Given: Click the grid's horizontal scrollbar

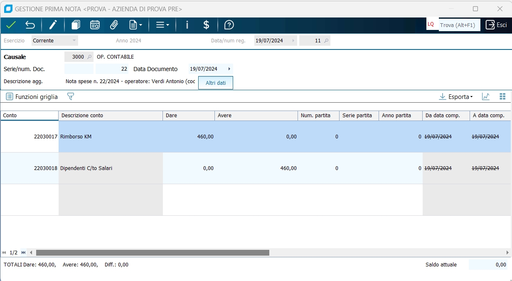Looking at the screenshot, I should pyautogui.click(x=153, y=253).
